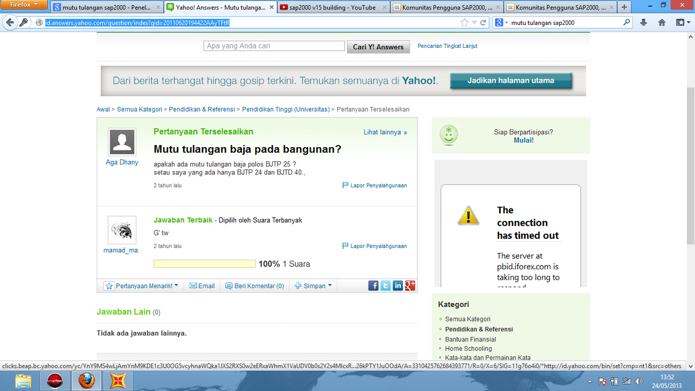Go to the Awal breadcrumb link
The width and height of the screenshot is (695, 391).
click(103, 109)
